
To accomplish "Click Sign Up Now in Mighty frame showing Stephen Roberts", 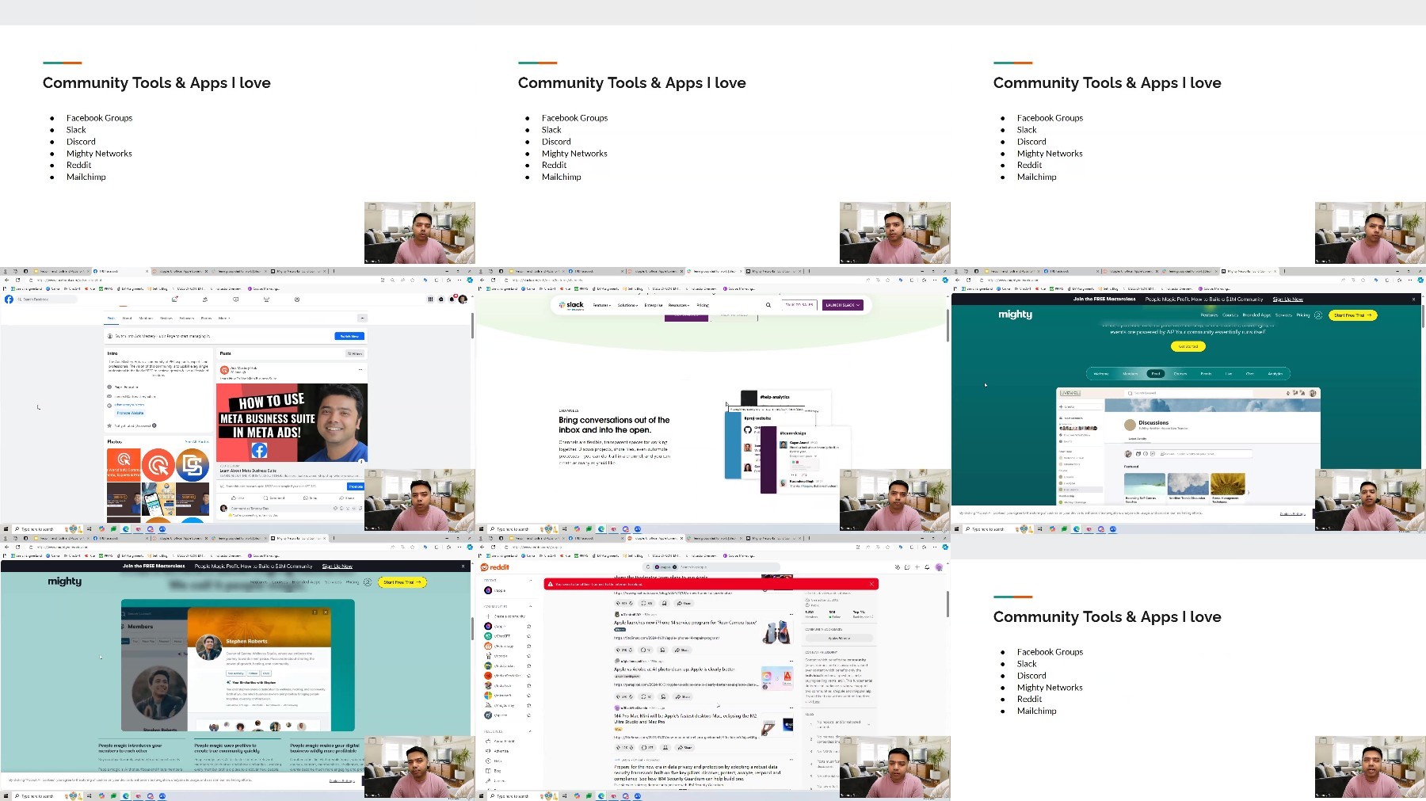I will coord(337,566).
